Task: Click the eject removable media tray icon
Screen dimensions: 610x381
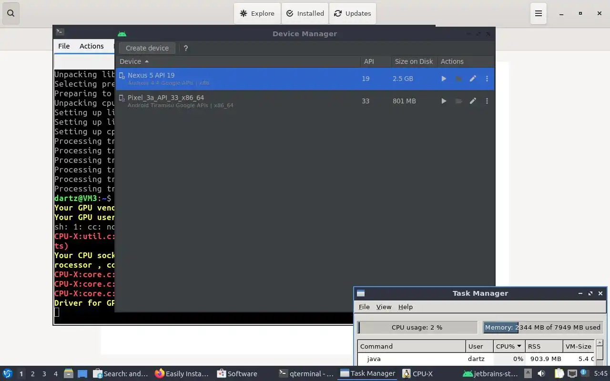Action: point(528,374)
